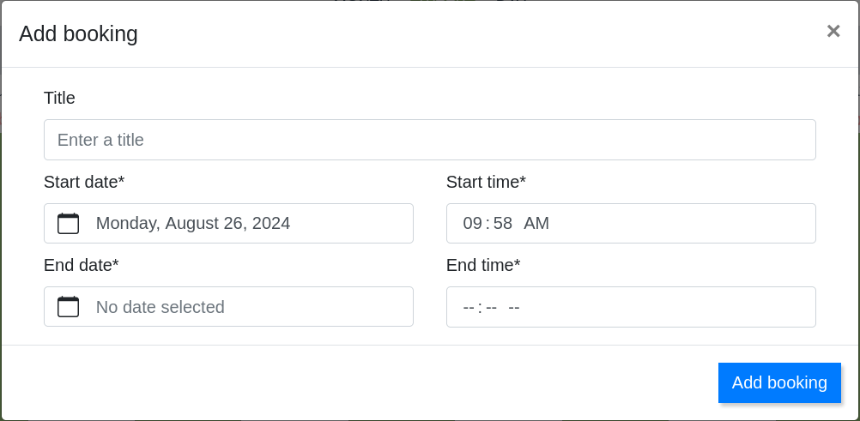Select the start time minutes 58

pos(503,224)
